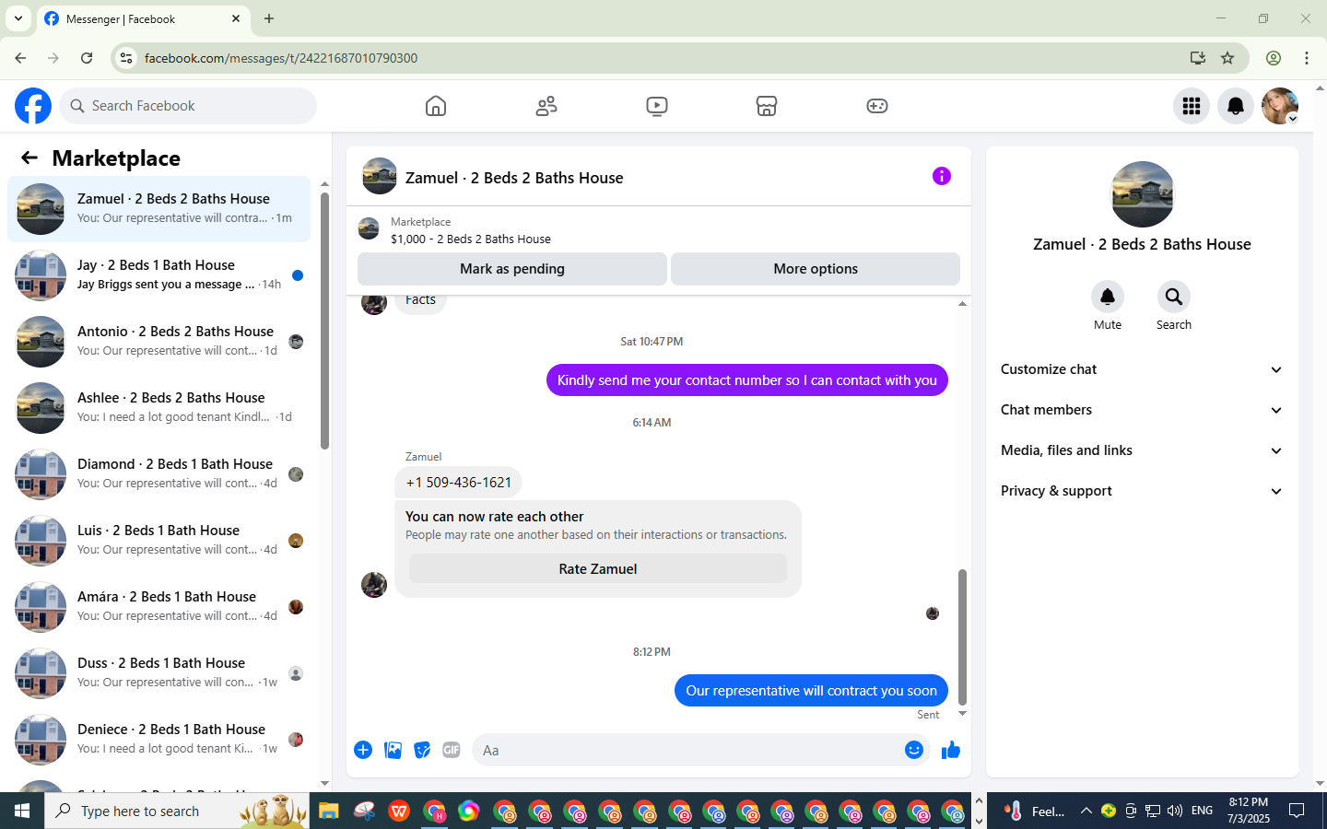Open notifications bell
The image size is (1327, 829).
[x=1236, y=106]
